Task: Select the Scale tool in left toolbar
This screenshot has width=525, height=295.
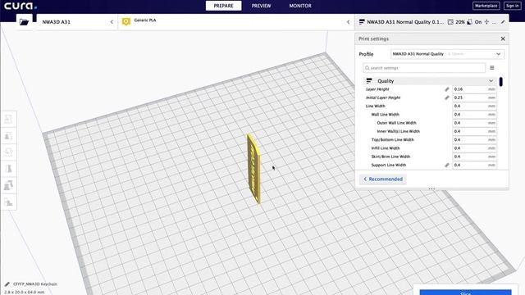Action: tap(8, 136)
